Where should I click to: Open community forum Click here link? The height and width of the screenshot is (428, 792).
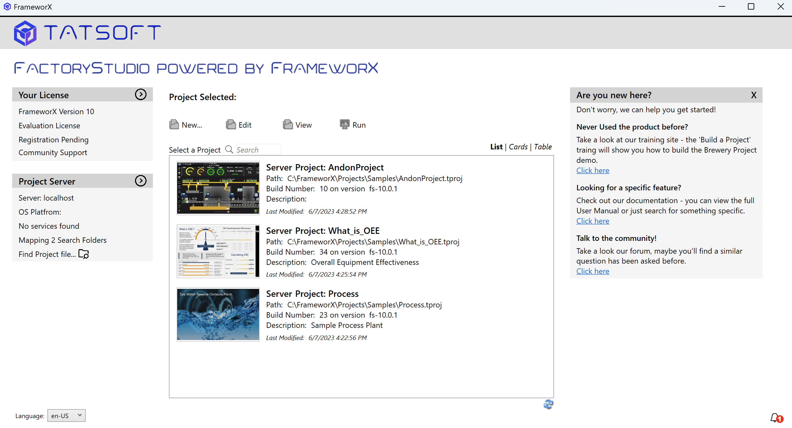pyautogui.click(x=593, y=271)
